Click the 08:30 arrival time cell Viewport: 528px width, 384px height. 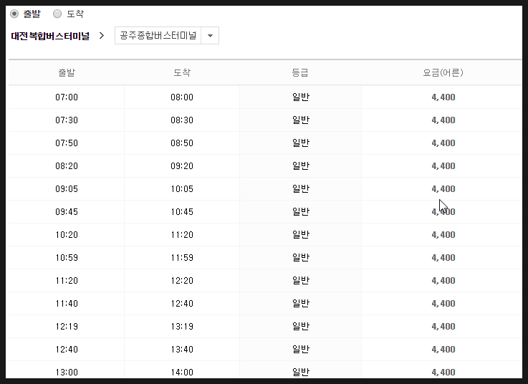tap(182, 120)
